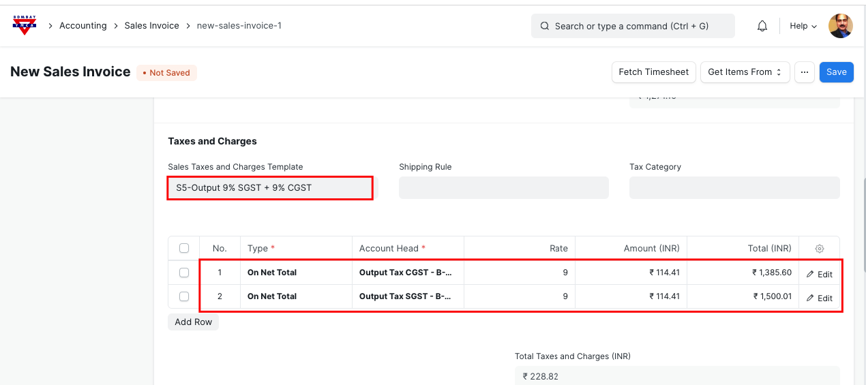Click the Add Row button
Image resolution: width=866 pixels, height=385 pixels.
coord(193,322)
